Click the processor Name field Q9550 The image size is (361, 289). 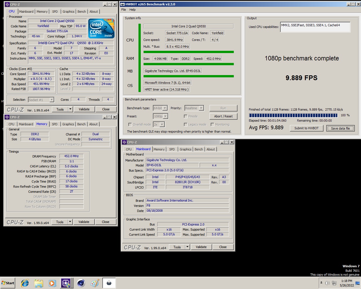tap(57, 21)
